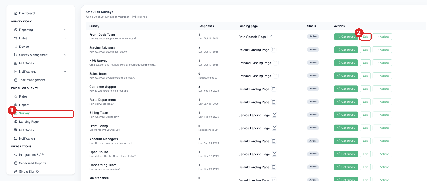Open Scheduled Reports sidebar item
Viewport: 427px width, 181px height.
click(x=32, y=163)
